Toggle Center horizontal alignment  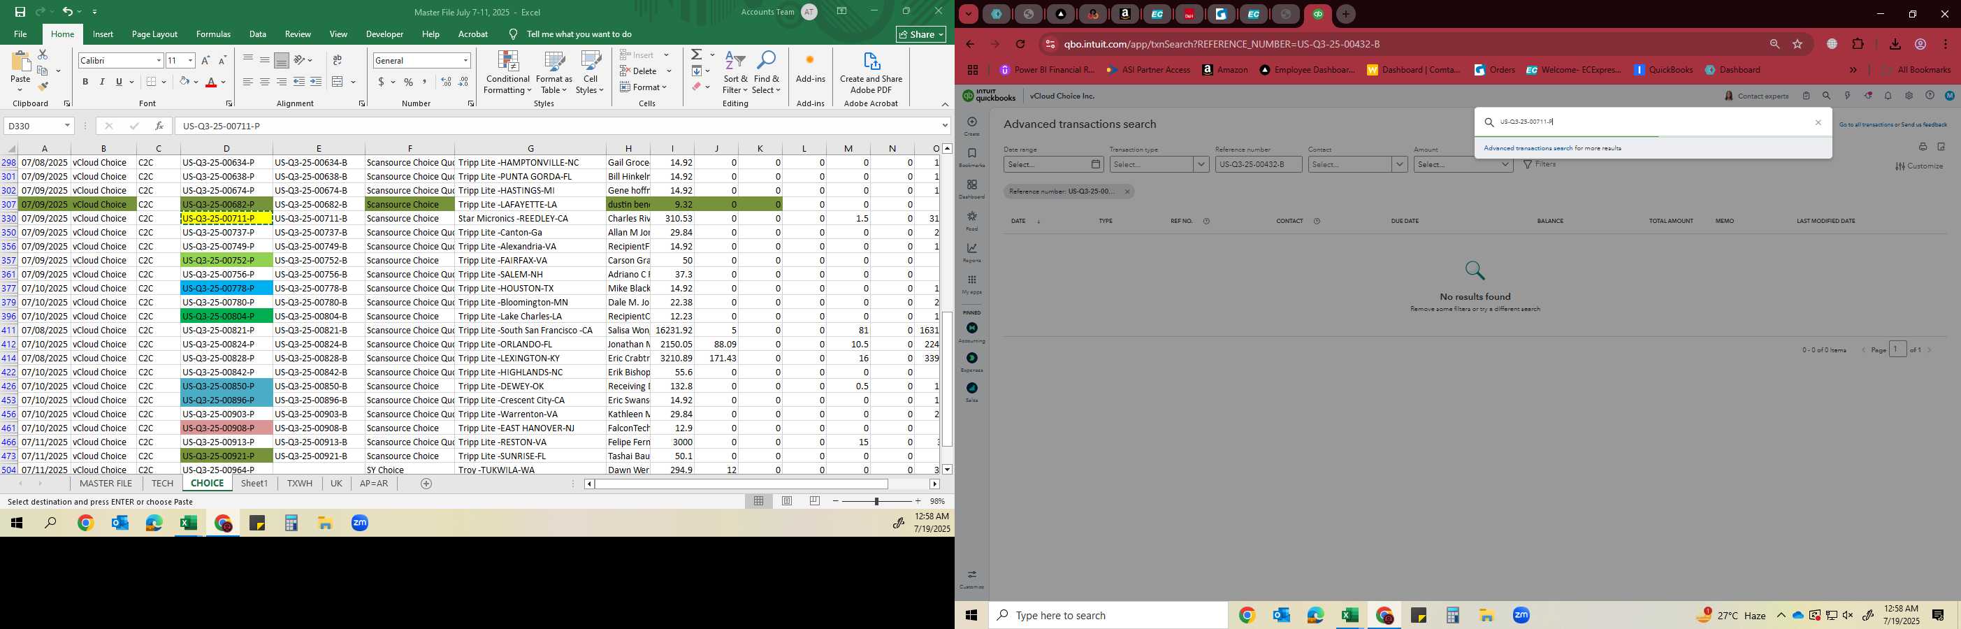265,82
